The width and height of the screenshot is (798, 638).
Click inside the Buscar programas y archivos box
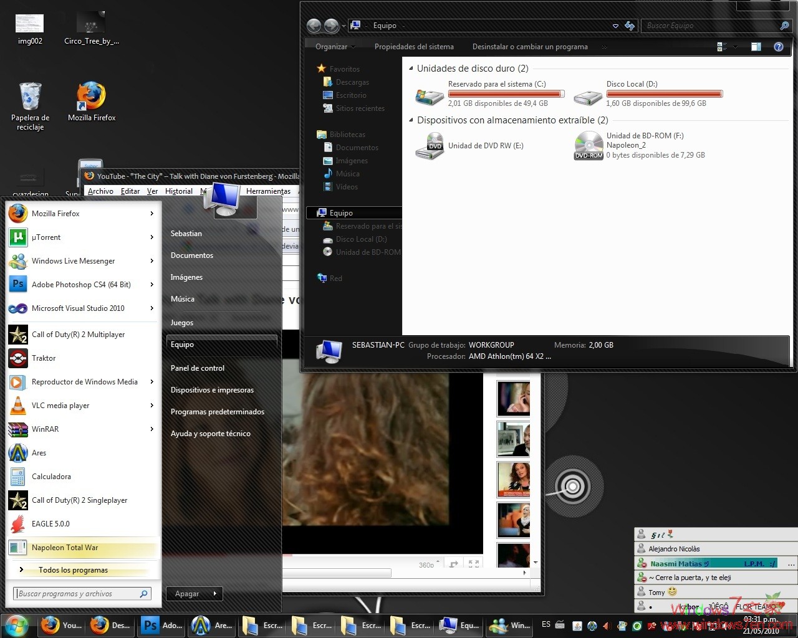coord(81,593)
